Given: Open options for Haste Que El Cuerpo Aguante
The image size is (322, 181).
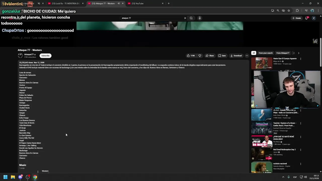Looking at the screenshot, I should (301, 59).
